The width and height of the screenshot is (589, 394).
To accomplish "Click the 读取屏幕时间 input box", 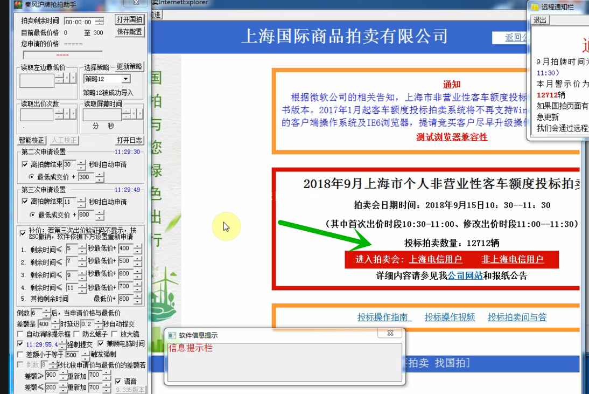I will (x=102, y=115).
